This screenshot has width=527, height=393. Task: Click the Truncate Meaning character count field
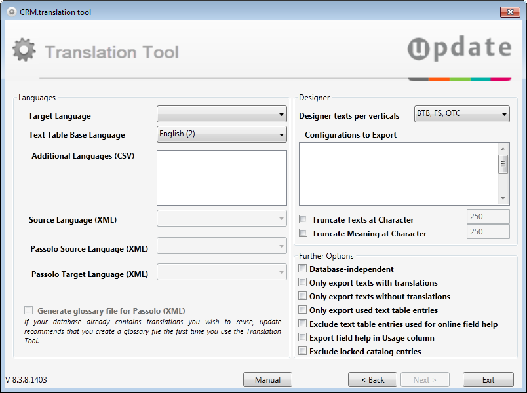coord(488,232)
